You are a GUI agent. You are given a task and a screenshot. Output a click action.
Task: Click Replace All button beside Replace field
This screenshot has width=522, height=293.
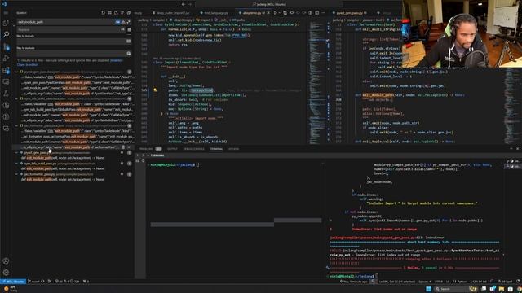pyautogui.click(x=129, y=29)
